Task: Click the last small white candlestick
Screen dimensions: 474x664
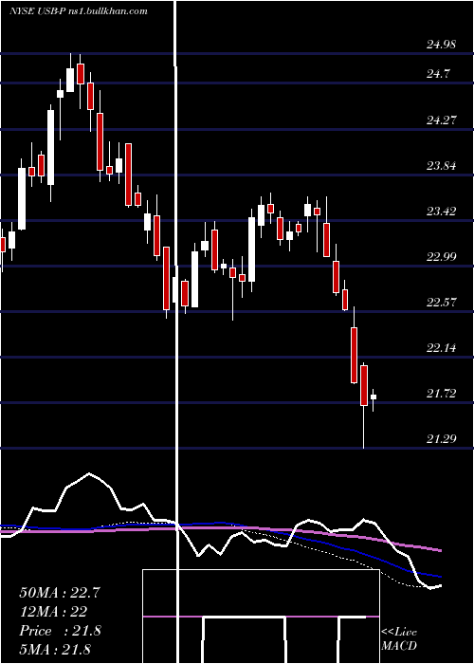Action: 374,397
